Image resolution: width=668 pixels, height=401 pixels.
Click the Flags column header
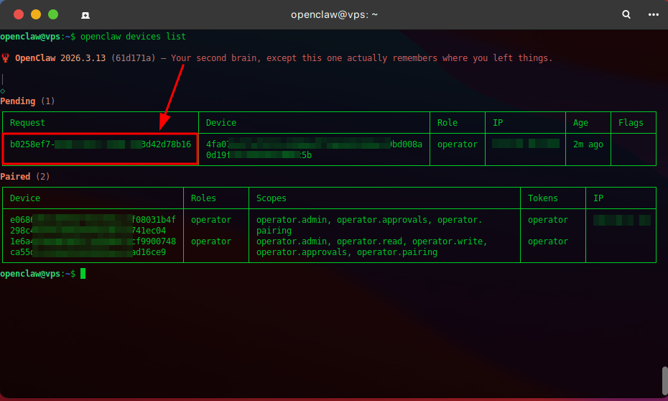click(x=631, y=123)
